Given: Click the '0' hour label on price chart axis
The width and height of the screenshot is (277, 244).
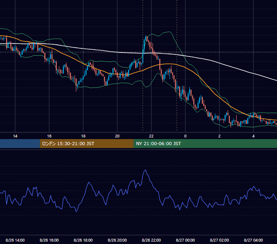Looking at the screenshot, I should click(185, 136).
